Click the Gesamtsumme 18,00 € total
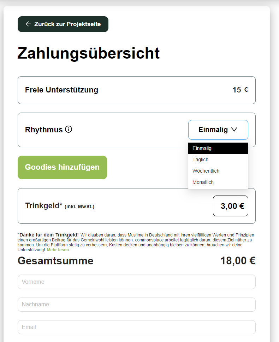The height and width of the screenshot is (342, 279). pyautogui.click(x=238, y=260)
